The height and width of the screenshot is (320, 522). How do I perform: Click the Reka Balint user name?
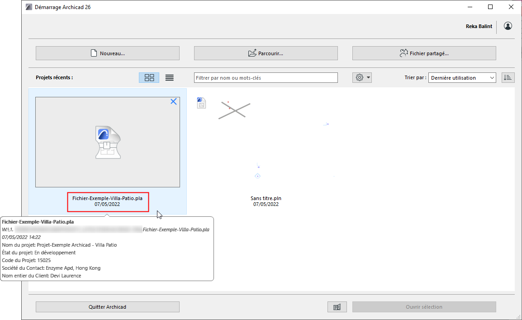(x=479, y=26)
